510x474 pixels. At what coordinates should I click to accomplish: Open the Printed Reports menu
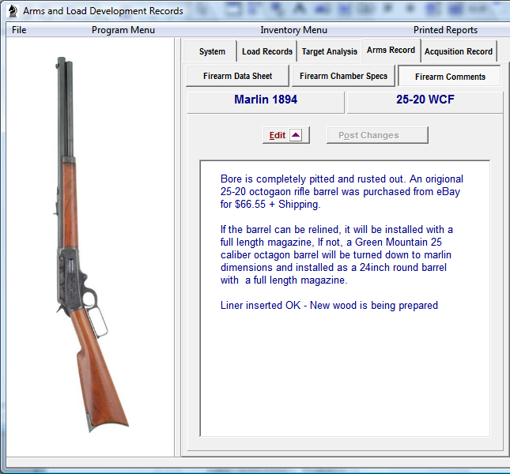coord(445,30)
